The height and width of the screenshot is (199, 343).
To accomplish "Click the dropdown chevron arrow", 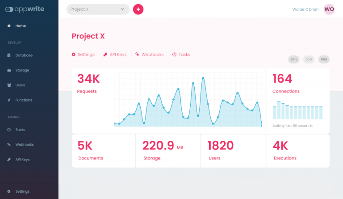I will point(122,9).
